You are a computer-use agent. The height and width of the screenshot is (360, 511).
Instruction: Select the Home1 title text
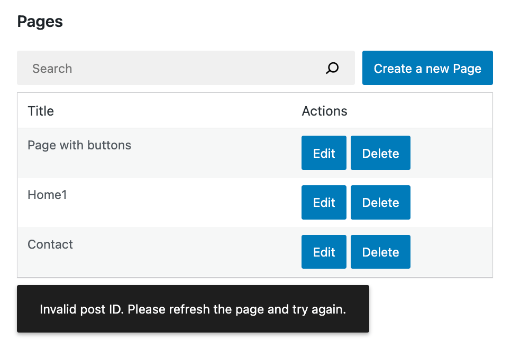click(47, 195)
